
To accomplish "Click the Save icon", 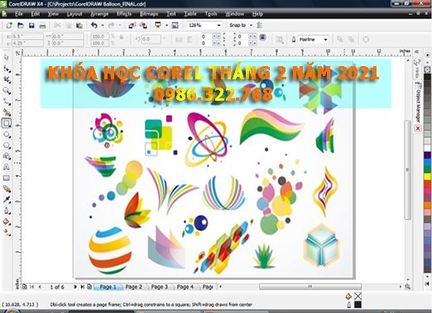I will click(31, 26).
